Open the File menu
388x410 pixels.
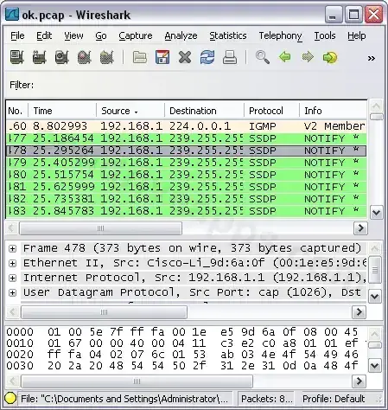17,35
